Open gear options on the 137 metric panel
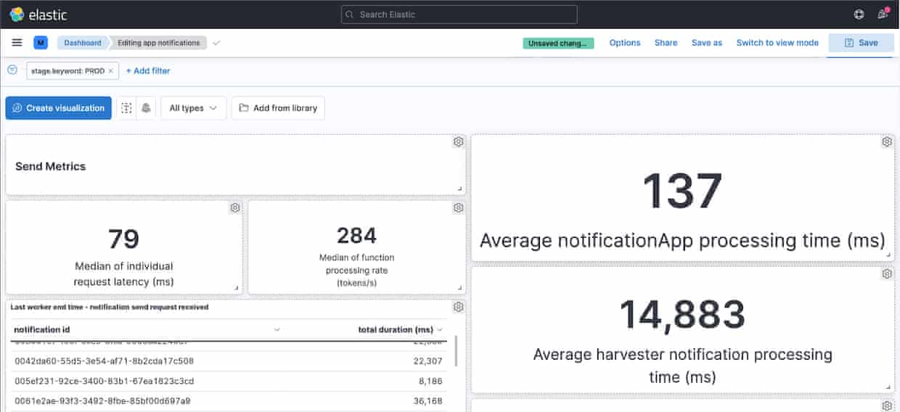This screenshot has height=412, width=900. pos(886,142)
